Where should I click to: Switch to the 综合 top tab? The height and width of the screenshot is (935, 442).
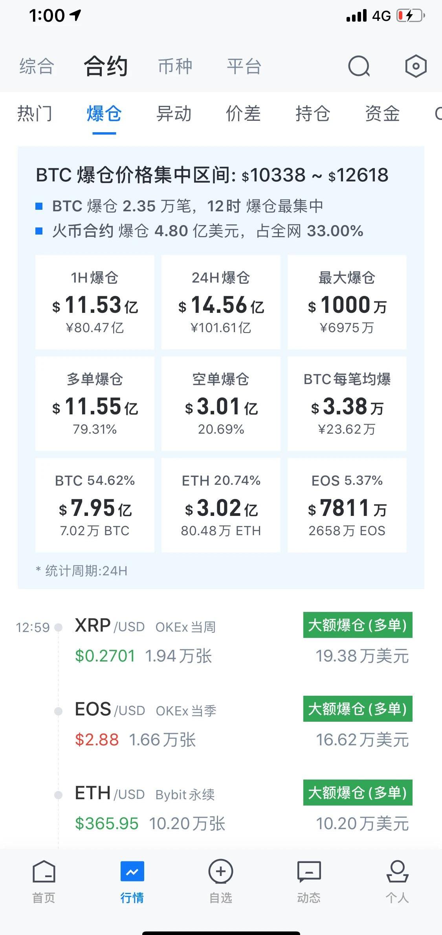37,66
